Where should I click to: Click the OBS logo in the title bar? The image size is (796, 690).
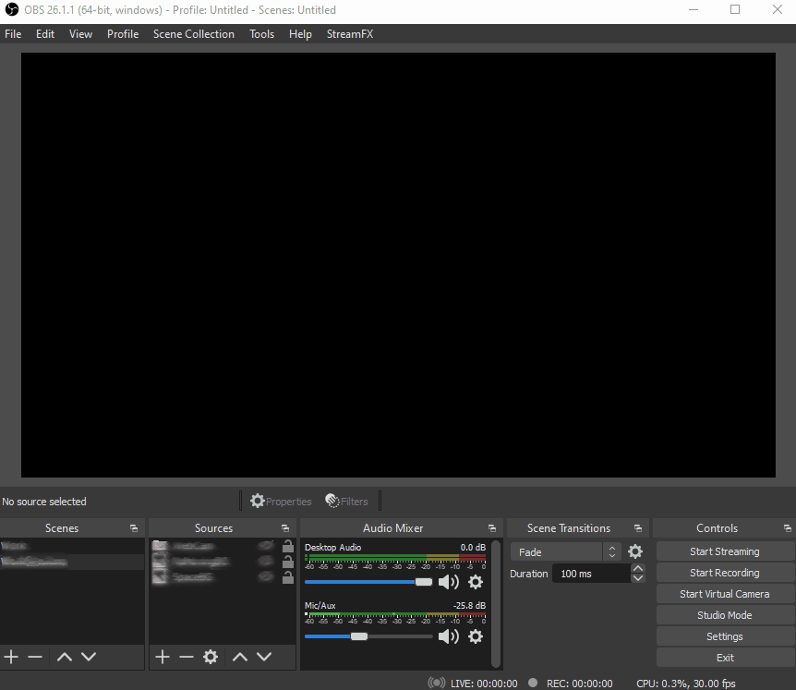tap(12, 9)
